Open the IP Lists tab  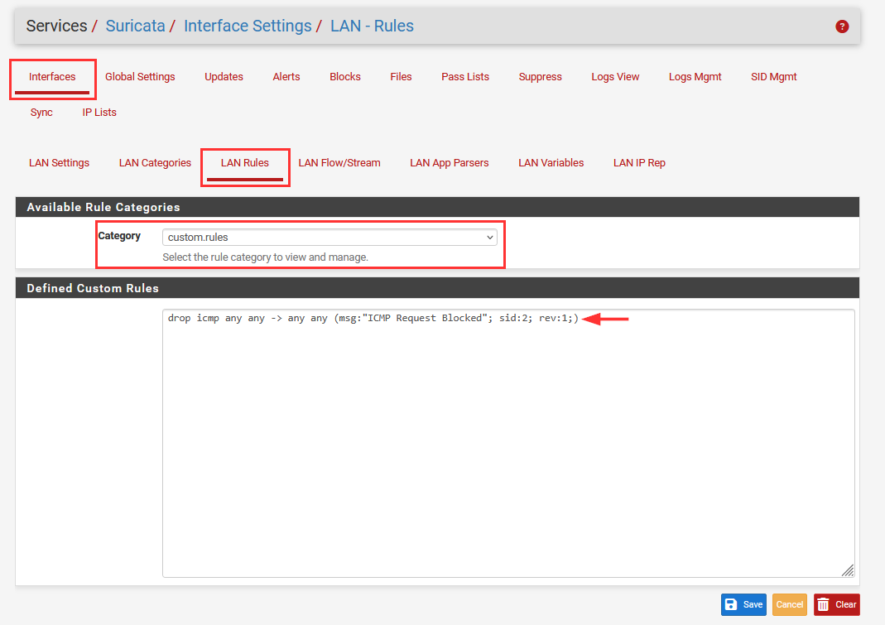tap(99, 113)
